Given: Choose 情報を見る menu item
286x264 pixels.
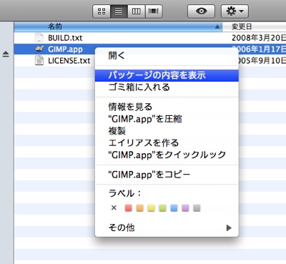Looking at the screenshot, I should 167,107.
